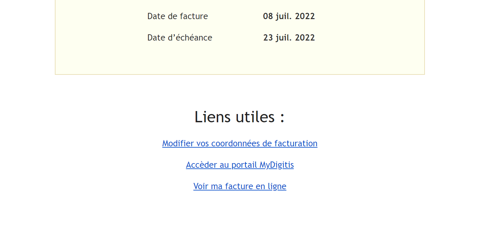Select the 23 juil. 2022 due date
This screenshot has height=233, width=488.
click(289, 38)
